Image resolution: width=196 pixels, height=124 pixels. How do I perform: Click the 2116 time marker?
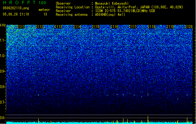coord(114,27)
